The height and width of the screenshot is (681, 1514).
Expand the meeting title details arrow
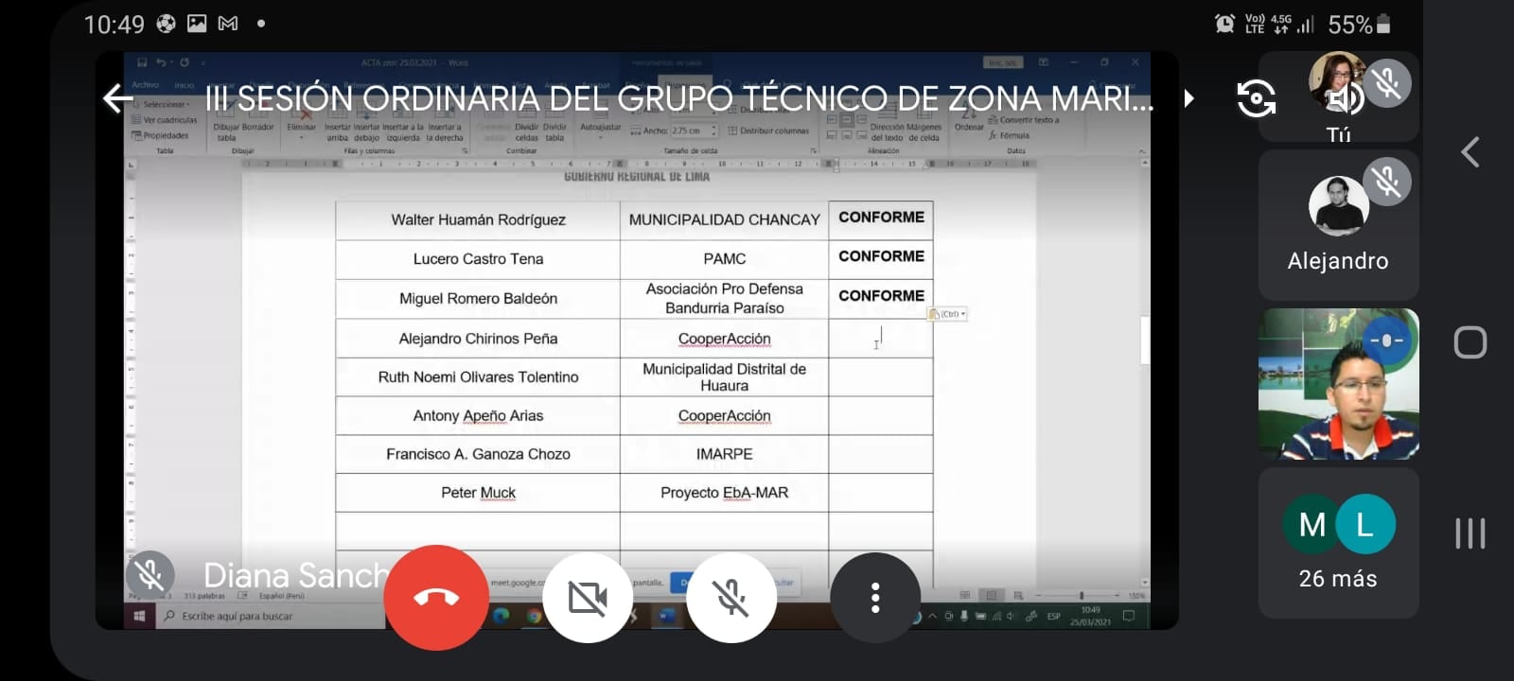tap(1188, 98)
